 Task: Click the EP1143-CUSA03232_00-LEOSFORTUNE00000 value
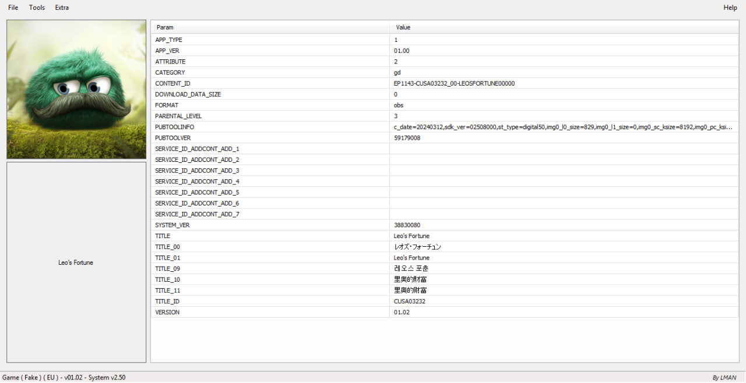(454, 83)
